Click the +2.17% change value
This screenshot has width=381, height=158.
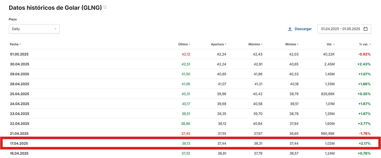click(x=365, y=144)
